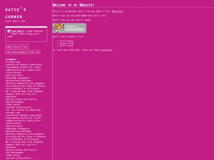The height and width of the screenshot is (160, 214).
Task: Click the bold word in the second paragraph
Action: (x=84, y=16)
